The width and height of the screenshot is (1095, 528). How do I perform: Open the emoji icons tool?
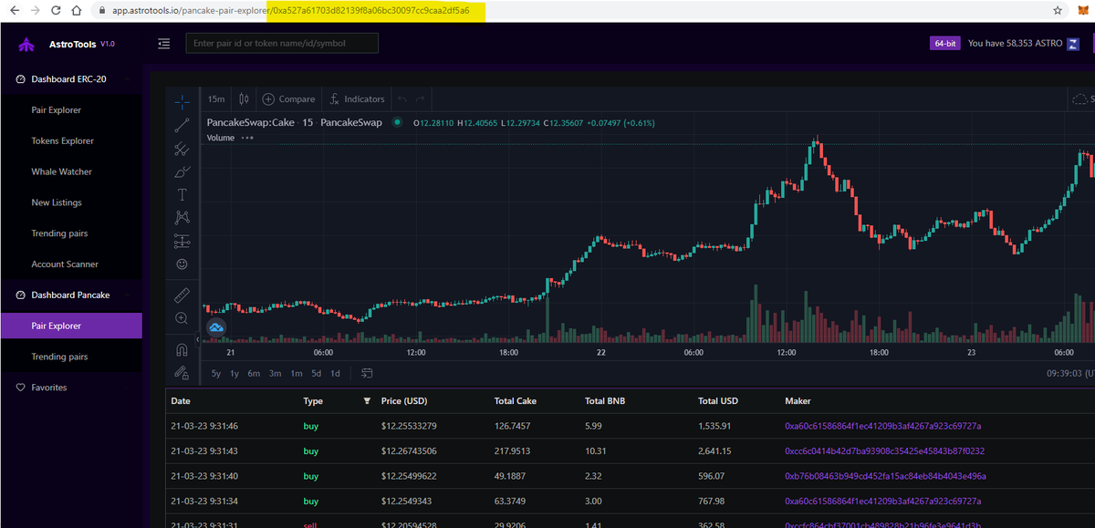[182, 264]
